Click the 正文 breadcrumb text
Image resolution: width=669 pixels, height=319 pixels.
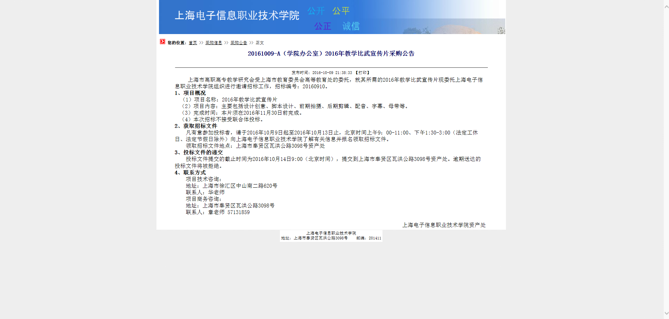tap(260, 43)
